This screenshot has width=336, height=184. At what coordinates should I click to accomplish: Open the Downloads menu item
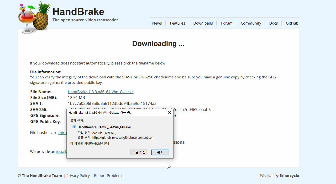point(203,23)
